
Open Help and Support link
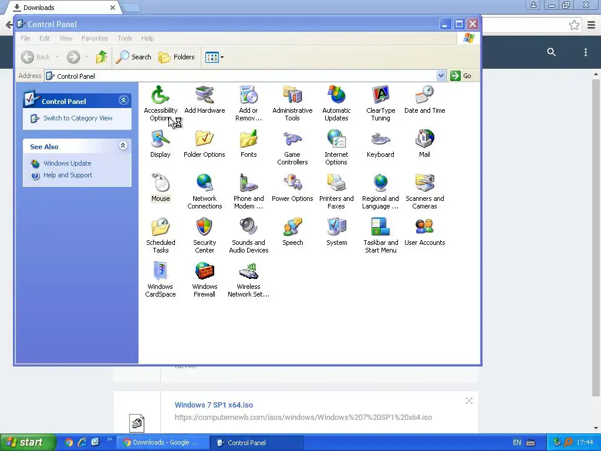(68, 175)
